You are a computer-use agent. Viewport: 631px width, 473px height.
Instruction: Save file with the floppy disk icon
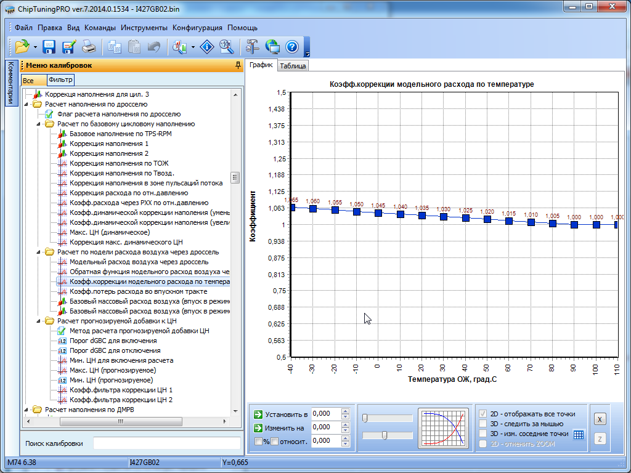[x=49, y=46]
